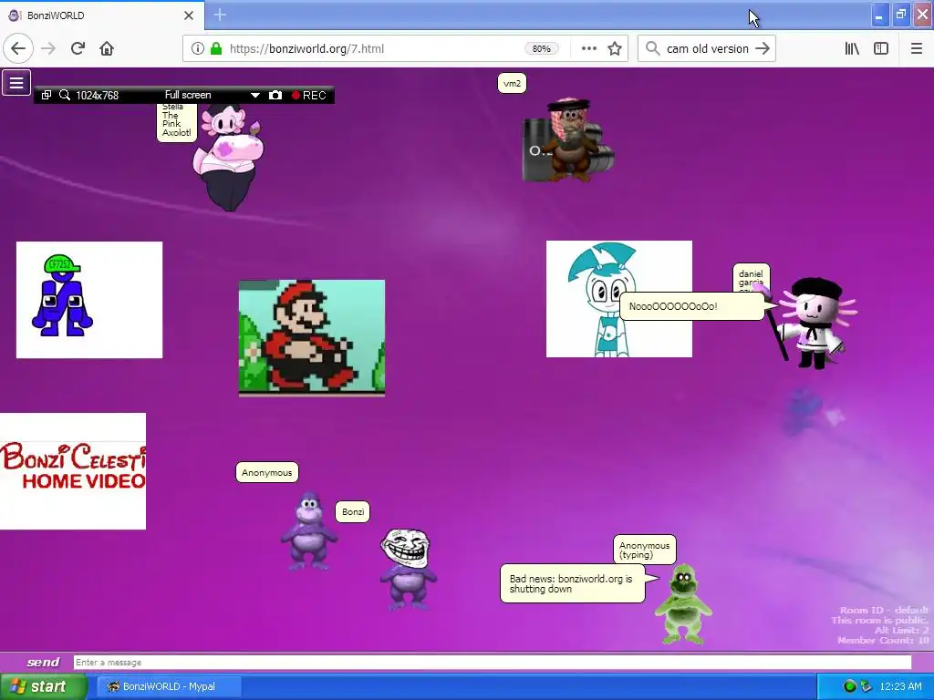The height and width of the screenshot is (700, 934).
Task: Open the Library bookshelf icon
Action: pyautogui.click(x=852, y=49)
